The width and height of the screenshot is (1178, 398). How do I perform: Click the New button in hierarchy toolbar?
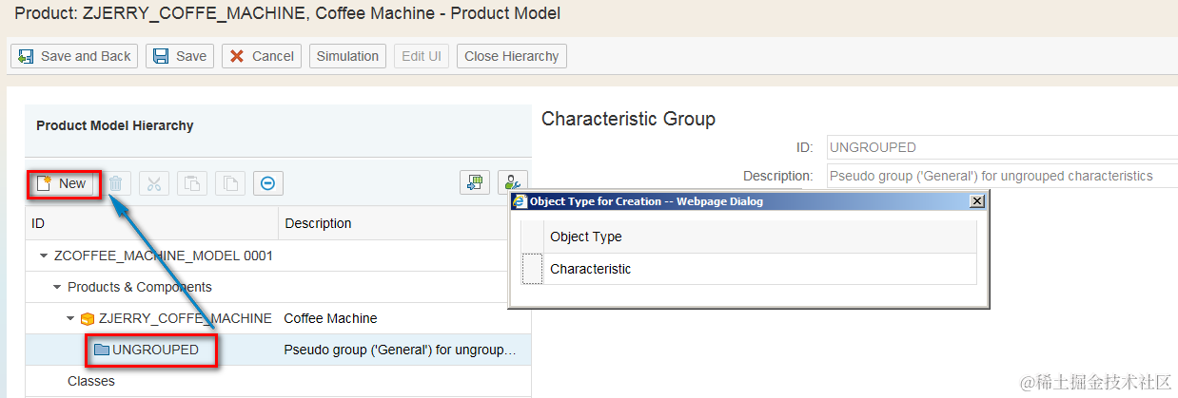coord(62,183)
